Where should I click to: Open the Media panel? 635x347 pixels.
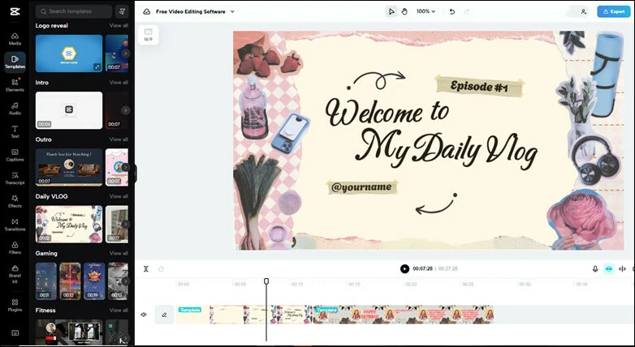click(15, 39)
